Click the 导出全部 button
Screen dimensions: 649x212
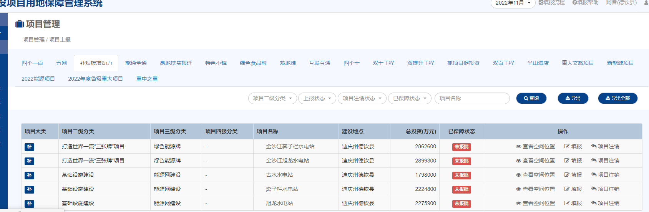[617, 98]
